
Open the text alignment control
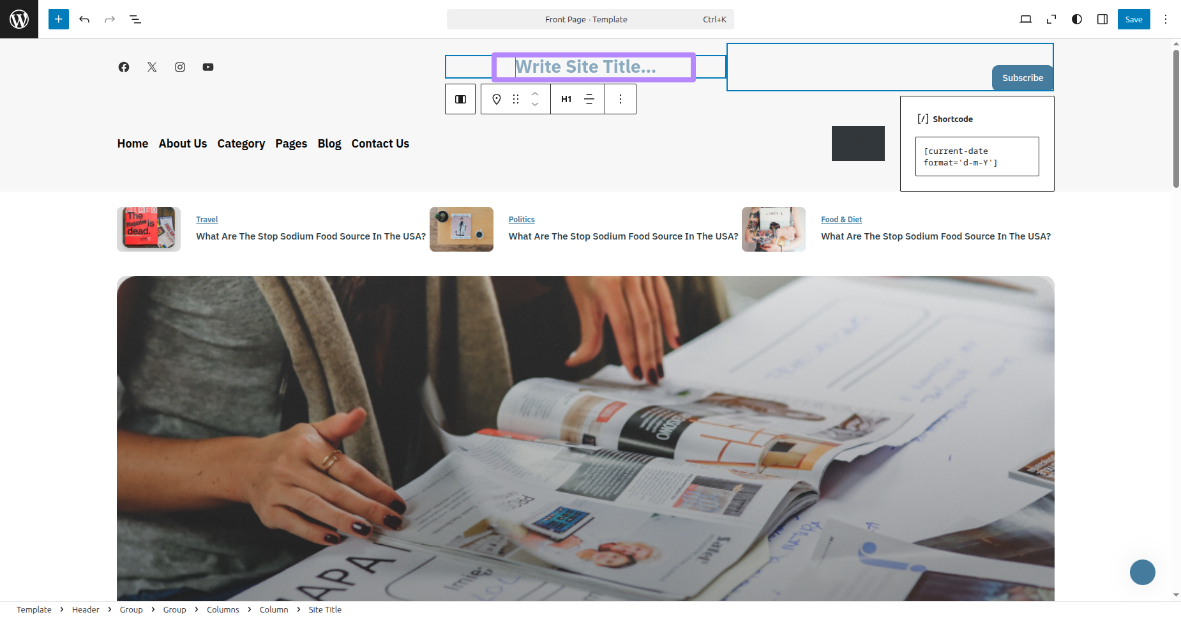point(589,99)
